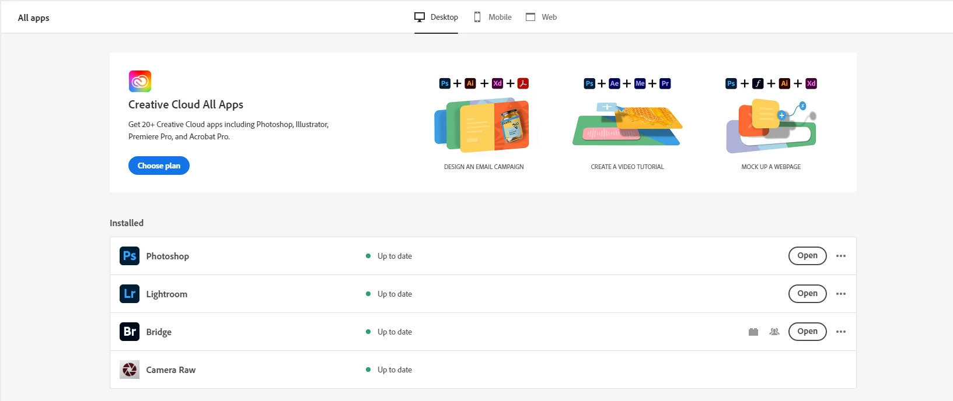Click the Illustrator icon in webpage combo
The width and height of the screenshot is (953, 401).
(x=785, y=83)
